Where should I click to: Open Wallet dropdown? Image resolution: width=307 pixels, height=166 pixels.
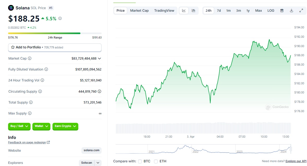[41, 126]
